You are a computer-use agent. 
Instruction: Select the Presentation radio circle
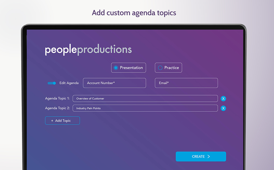pos(116,68)
